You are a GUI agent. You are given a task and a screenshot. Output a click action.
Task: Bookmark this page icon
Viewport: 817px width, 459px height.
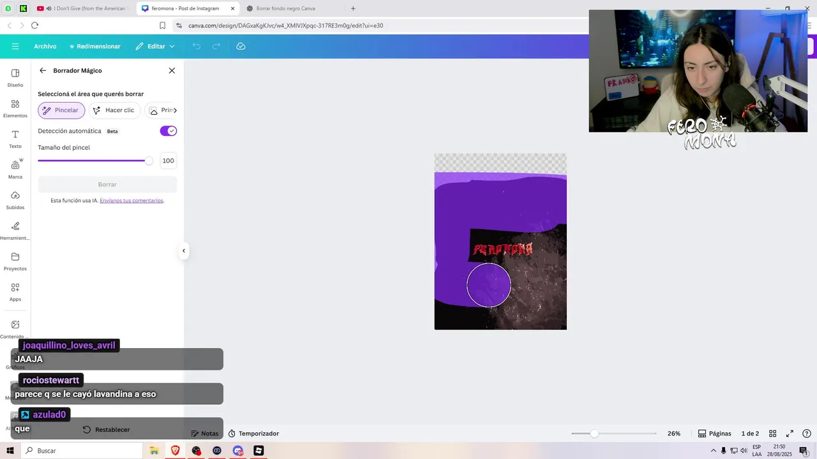click(x=162, y=25)
